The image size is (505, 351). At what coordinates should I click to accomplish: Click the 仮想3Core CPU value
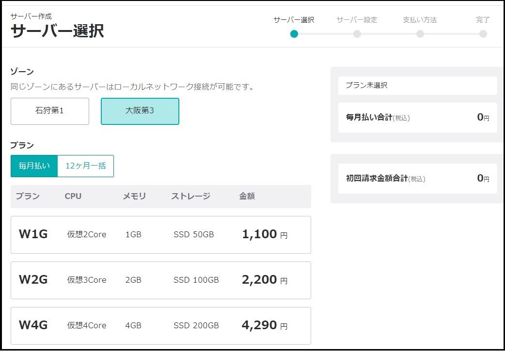click(x=87, y=280)
